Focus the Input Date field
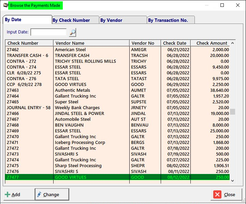The height and width of the screenshot is (204, 246). tap(49, 32)
